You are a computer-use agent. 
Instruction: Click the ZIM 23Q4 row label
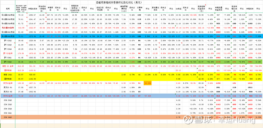click(8, 108)
